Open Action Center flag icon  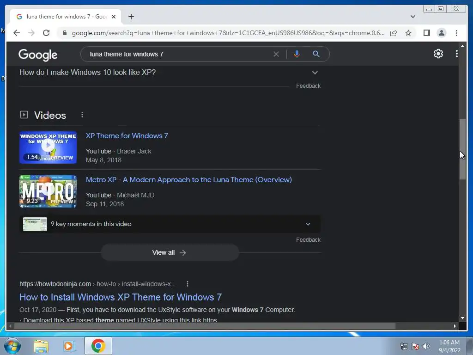pos(415,347)
